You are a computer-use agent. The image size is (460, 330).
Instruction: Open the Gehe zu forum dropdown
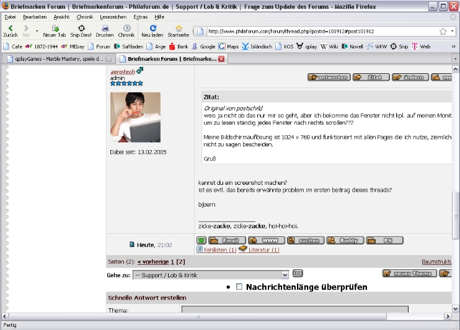[211, 274]
